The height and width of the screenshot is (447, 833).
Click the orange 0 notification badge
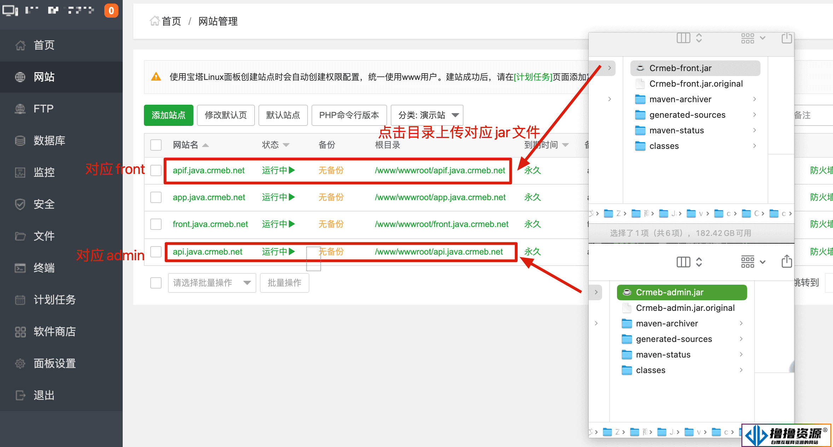click(x=111, y=11)
